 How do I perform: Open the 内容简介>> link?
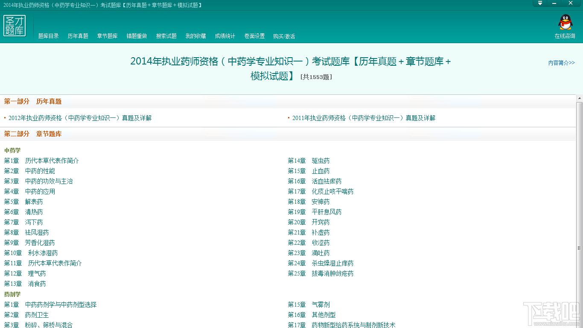pos(562,63)
